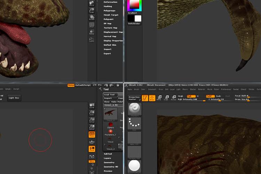This screenshot has height=174, width=261.
Task: Toggle Persp perspective mode
Action: point(92,134)
